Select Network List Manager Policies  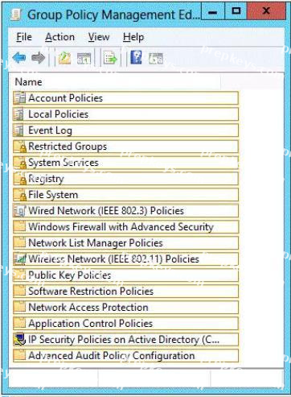pos(125,243)
